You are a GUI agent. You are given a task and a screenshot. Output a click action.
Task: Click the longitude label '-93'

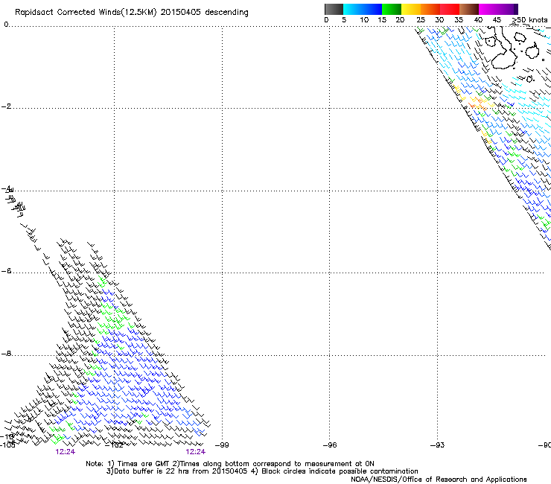click(438, 445)
